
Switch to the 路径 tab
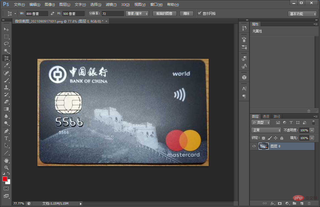coord(277,116)
